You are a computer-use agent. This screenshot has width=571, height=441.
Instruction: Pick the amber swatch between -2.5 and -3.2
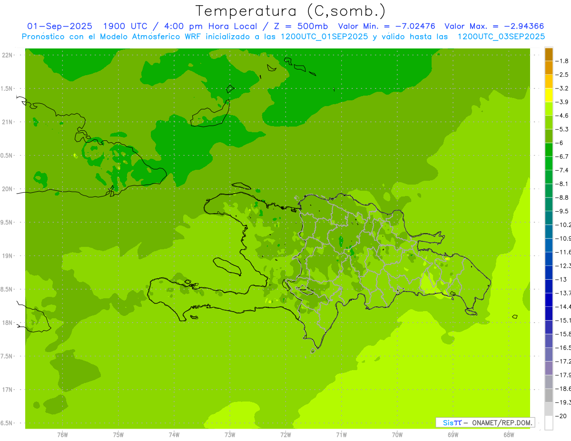tap(549, 81)
